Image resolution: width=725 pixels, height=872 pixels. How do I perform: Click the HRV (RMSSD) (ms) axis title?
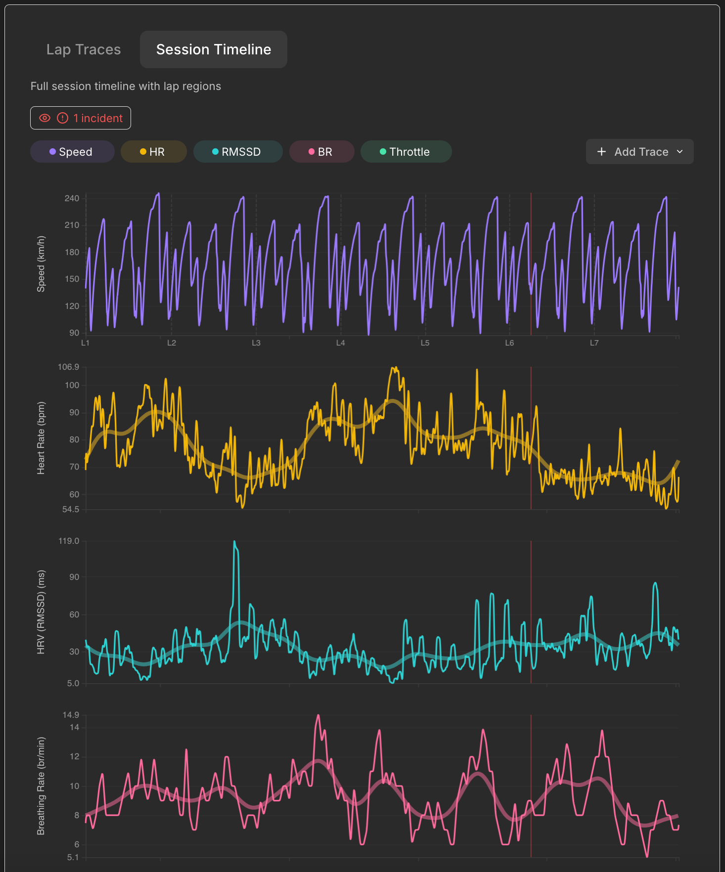click(41, 612)
